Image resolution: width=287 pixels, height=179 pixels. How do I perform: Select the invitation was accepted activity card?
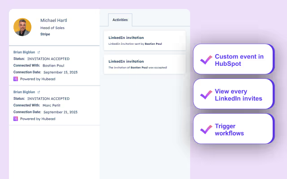click(x=144, y=64)
